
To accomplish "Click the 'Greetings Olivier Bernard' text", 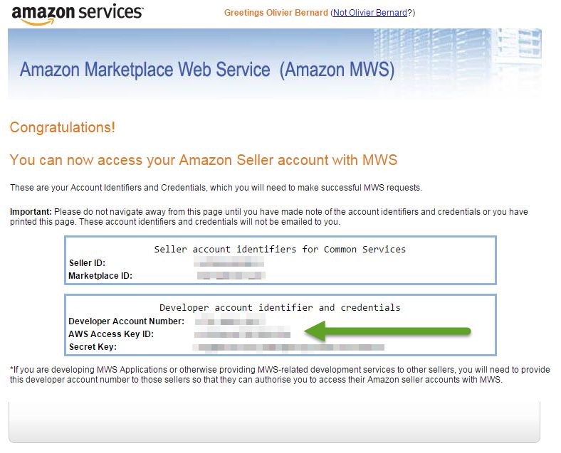I will [276, 13].
